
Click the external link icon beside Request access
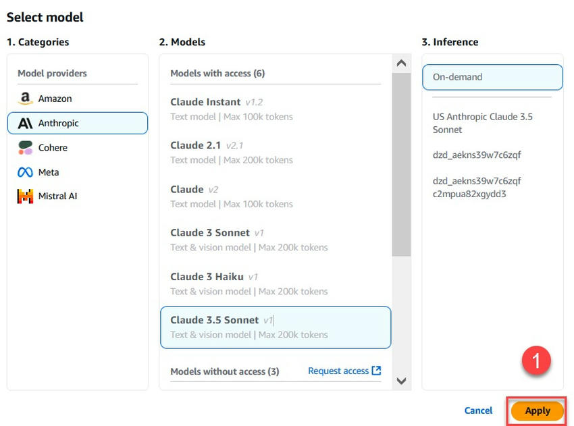pyautogui.click(x=377, y=371)
